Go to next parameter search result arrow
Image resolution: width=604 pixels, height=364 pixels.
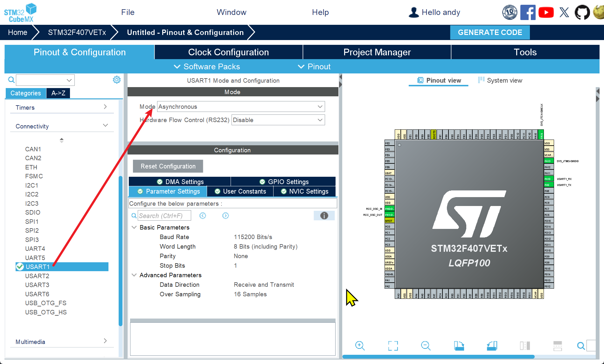tap(226, 216)
